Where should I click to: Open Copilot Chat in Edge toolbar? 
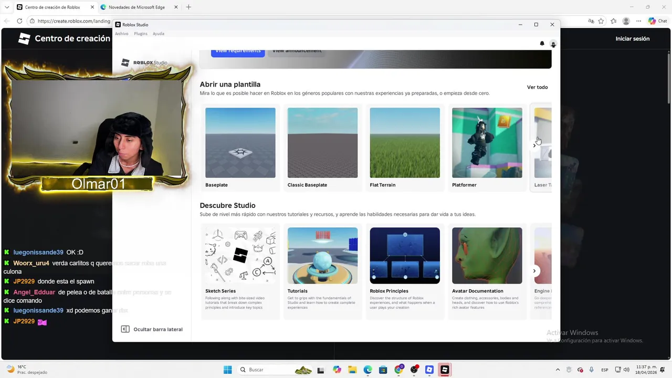coord(657,21)
